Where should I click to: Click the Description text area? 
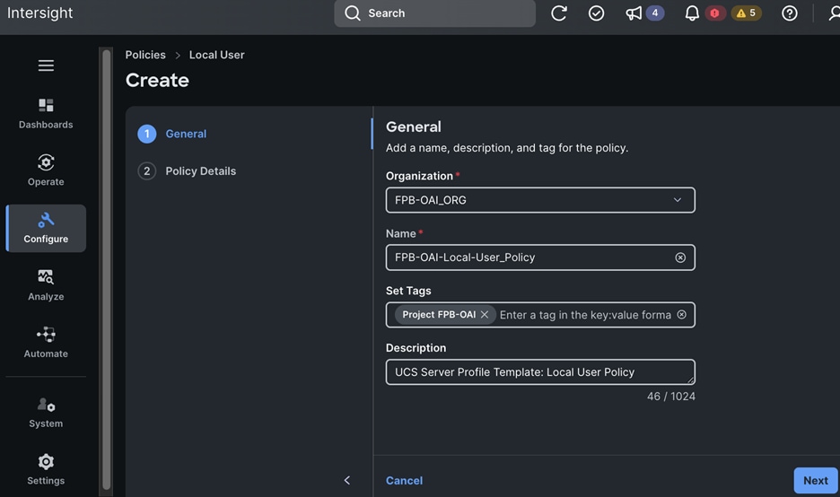tap(540, 371)
